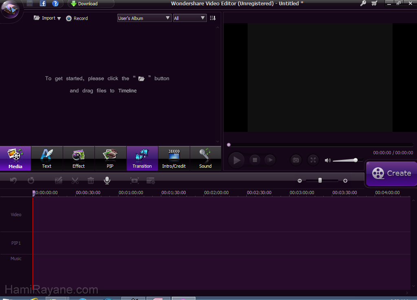Step to the next frame
Image resolution: width=417 pixels, height=300 pixels.
[270, 160]
